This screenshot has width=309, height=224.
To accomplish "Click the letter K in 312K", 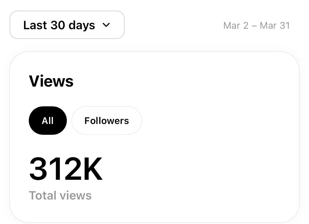I will [91, 169].
